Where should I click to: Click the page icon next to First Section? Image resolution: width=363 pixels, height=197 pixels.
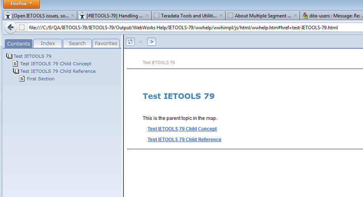click(x=23, y=79)
